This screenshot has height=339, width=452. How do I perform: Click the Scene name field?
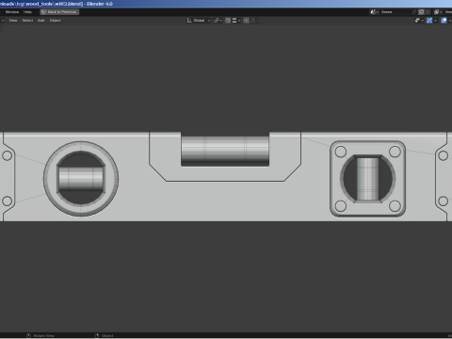coord(395,12)
